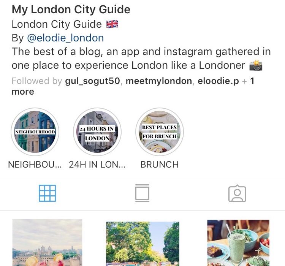View follower eloodie.p's profile
This screenshot has width=285, height=266.
[218, 81]
